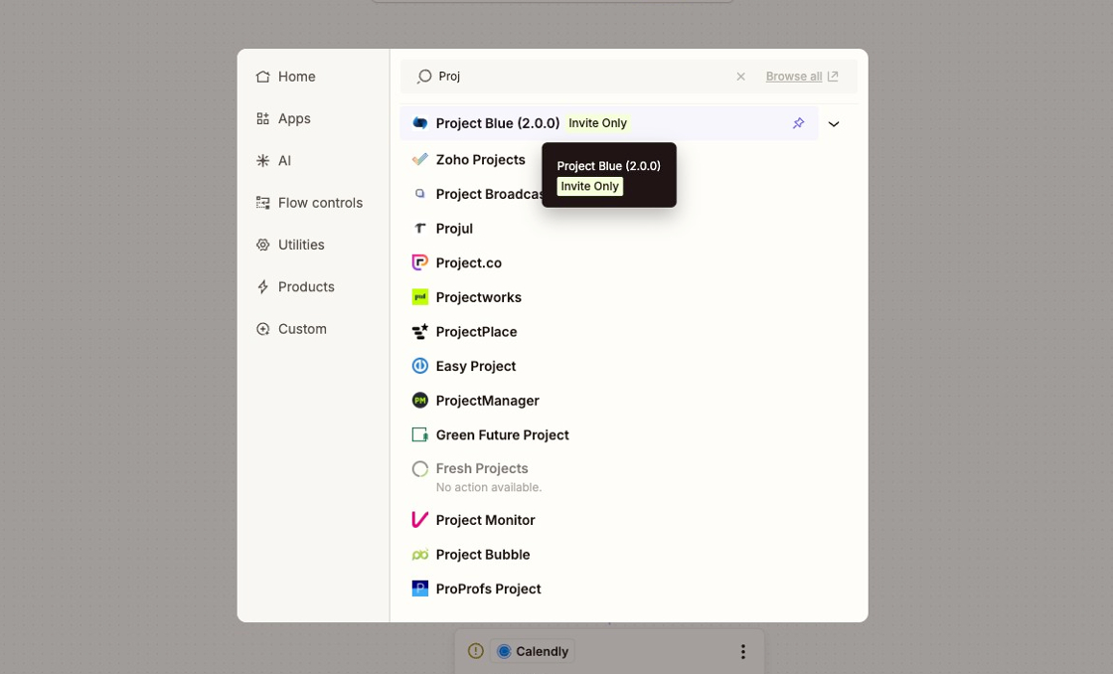This screenshot has width=1113, height=674.
Task: Select the Zoho Projects app icon
Action: (x=420, y=159)
